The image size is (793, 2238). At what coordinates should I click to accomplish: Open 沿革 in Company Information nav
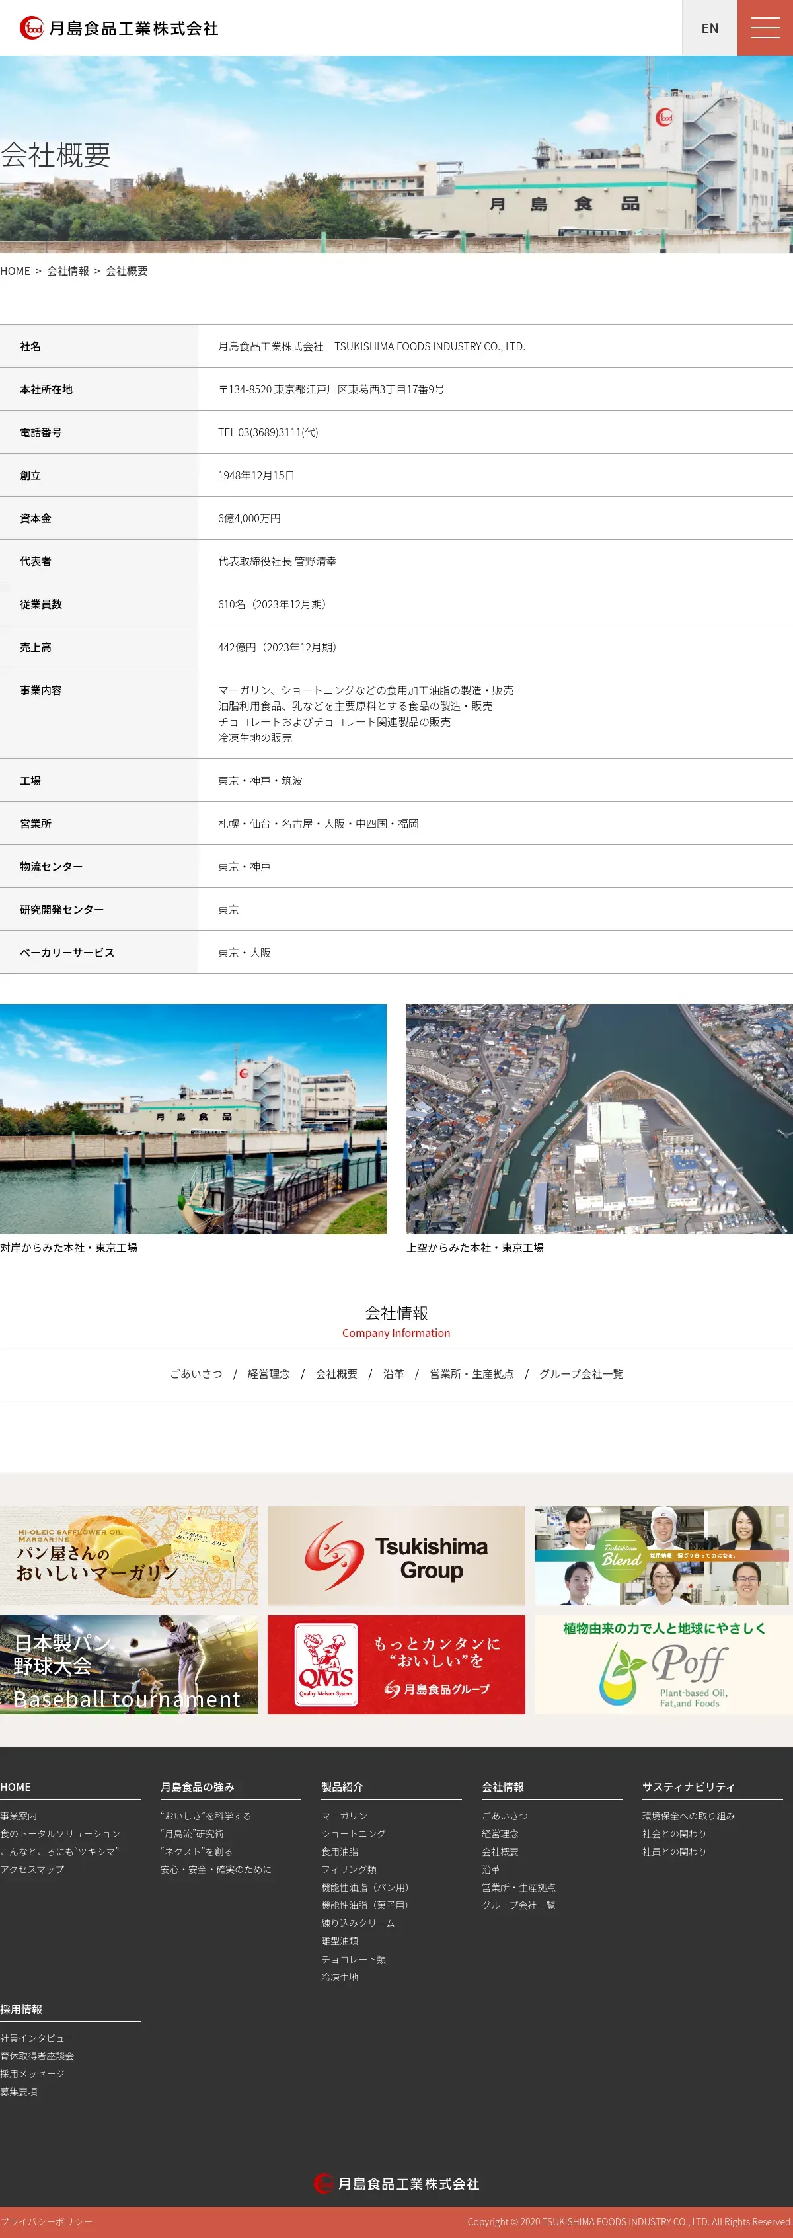(393, 1374)
